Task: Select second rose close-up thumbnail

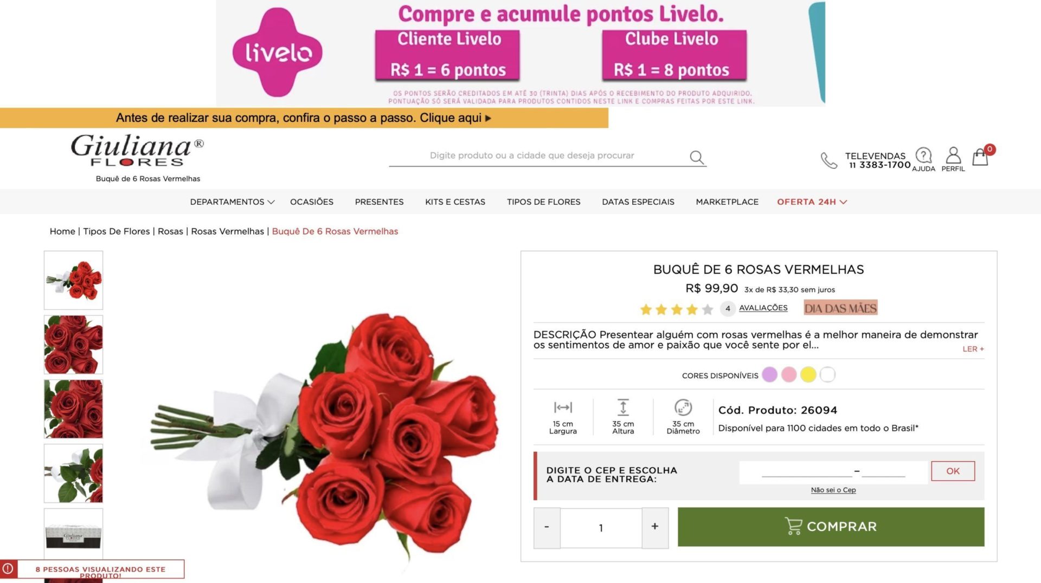Action: click(73, 409)
